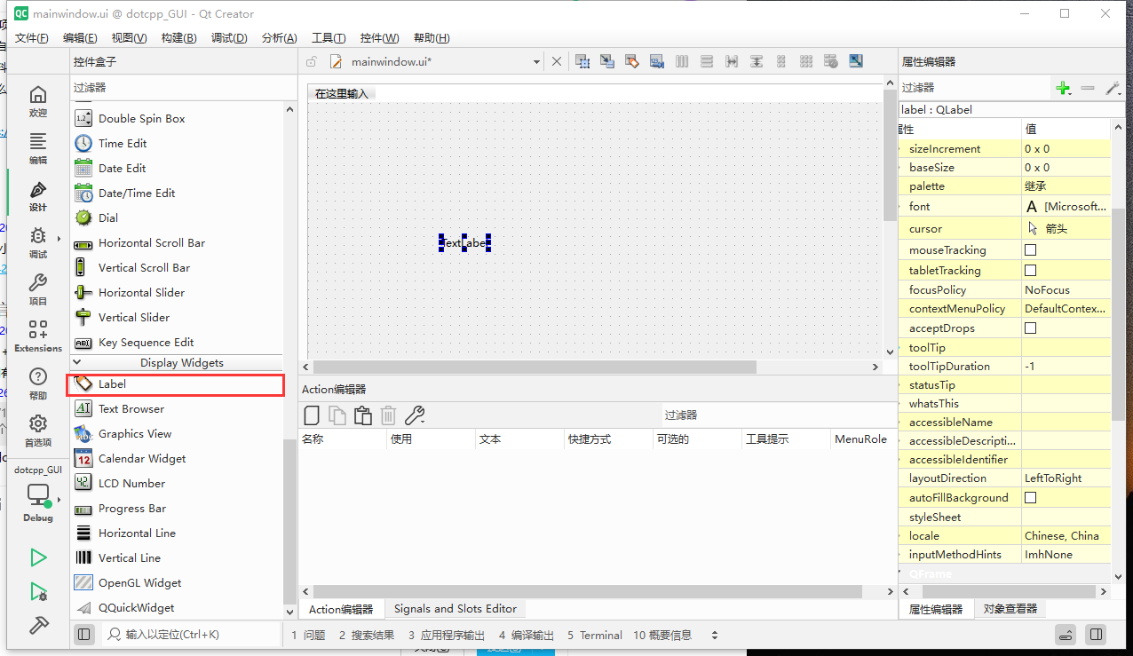Click the Break Layout toolbar icon
Image resolution: width=1133 pixels, height=656 pixels.
pyautogui.click(x=831, y=61)
